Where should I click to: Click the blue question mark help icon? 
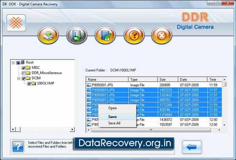tap(18, 147)
